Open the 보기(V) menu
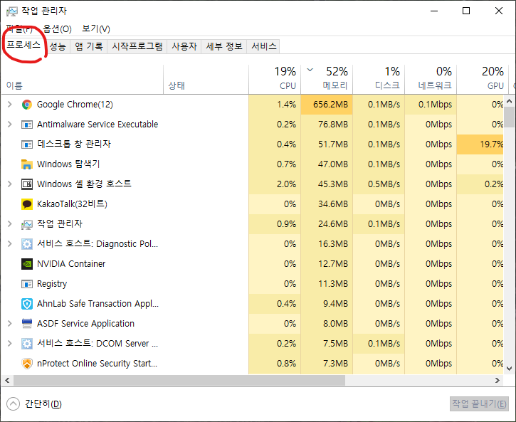The image size is (516, 422). pyautogui.click(x=96, y=29)
